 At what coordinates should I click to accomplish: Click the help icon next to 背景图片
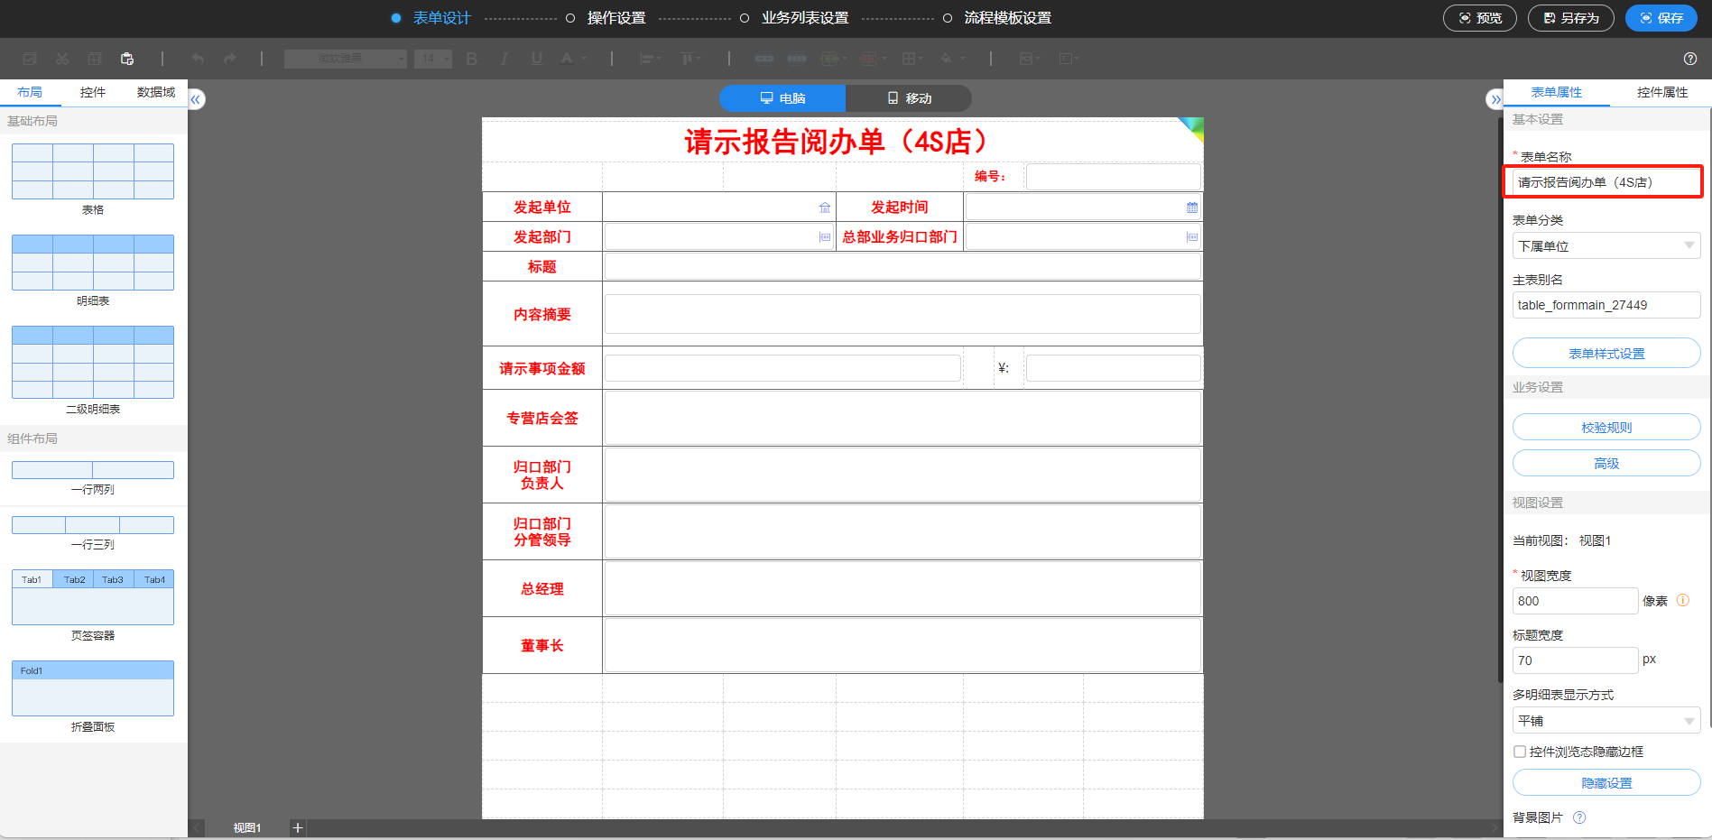pos(1579,817)
